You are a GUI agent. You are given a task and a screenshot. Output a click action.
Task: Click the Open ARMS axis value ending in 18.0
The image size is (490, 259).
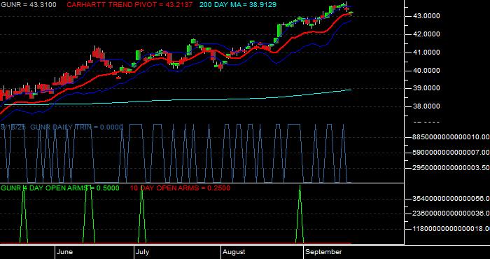451,229
